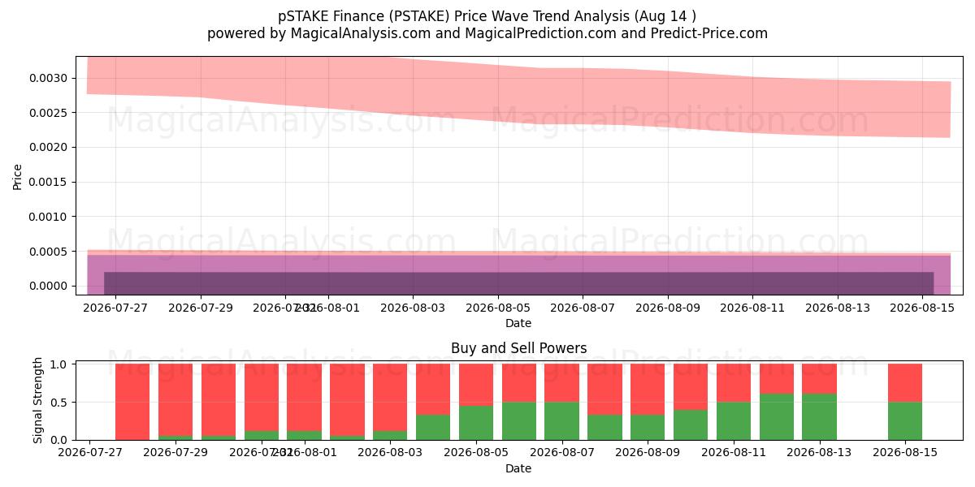The image size is (975, 487).
Task: Click the 2026-07-27 date tick on the price chart
Action: [115, 308]
